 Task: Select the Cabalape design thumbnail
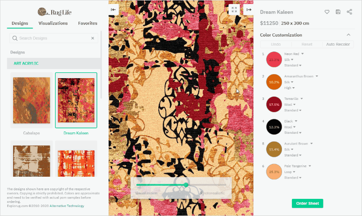click(31, 100)
